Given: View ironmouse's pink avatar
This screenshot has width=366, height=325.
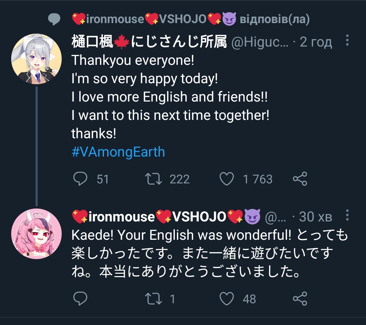Looking at the screenshot, I should click(36, 234).
